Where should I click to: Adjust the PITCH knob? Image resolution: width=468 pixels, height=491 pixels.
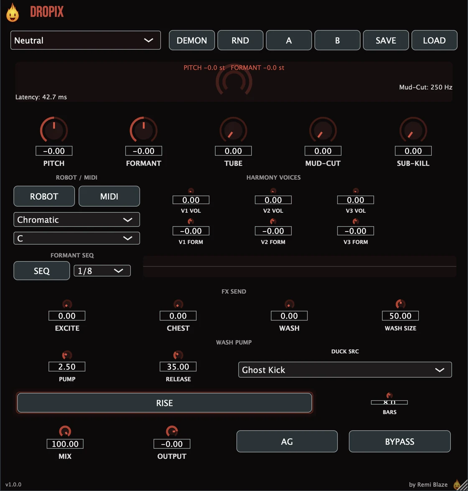click(x=54, y=130)
